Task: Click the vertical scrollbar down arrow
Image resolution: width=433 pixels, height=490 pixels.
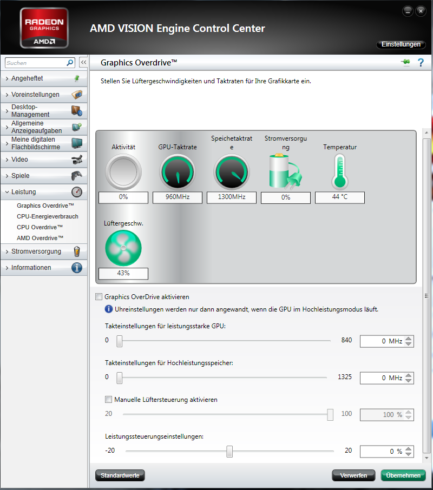Action: click(x=427, y=458)
